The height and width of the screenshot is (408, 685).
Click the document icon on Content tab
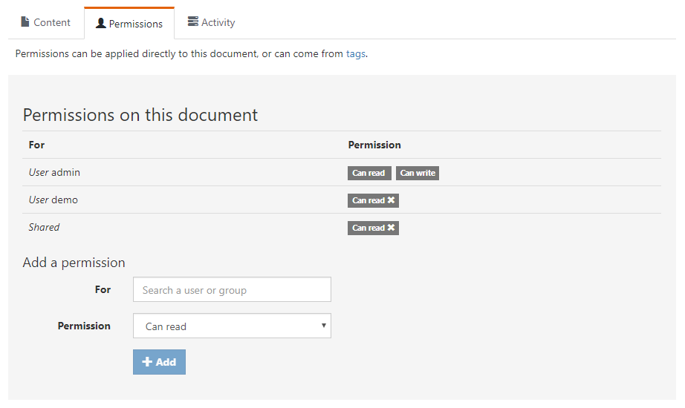(25, 22)
